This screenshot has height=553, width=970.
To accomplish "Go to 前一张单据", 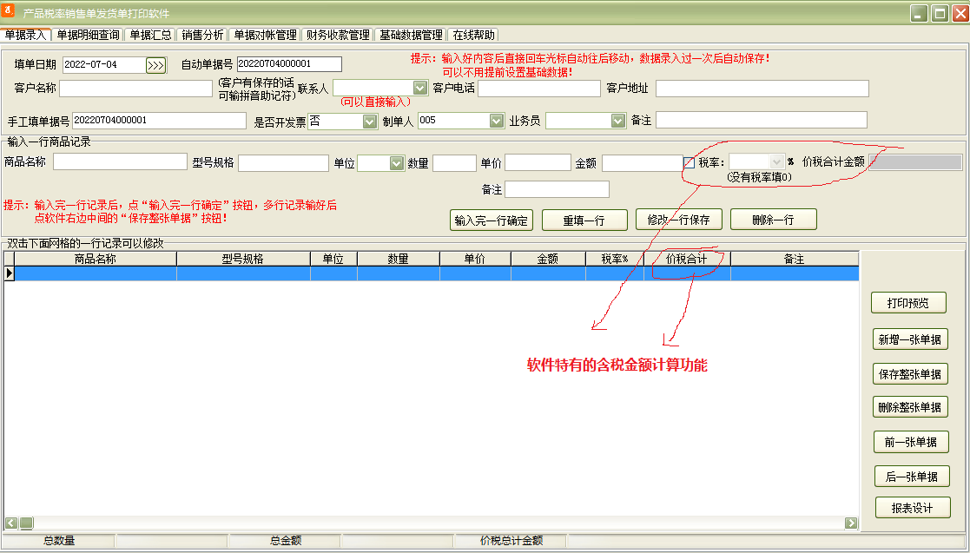I will click(911, 442).
